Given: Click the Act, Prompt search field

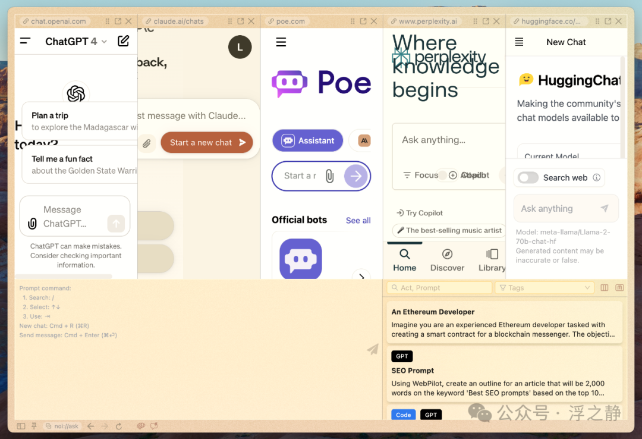Looking at the screenshot, I should click(439, 288).
